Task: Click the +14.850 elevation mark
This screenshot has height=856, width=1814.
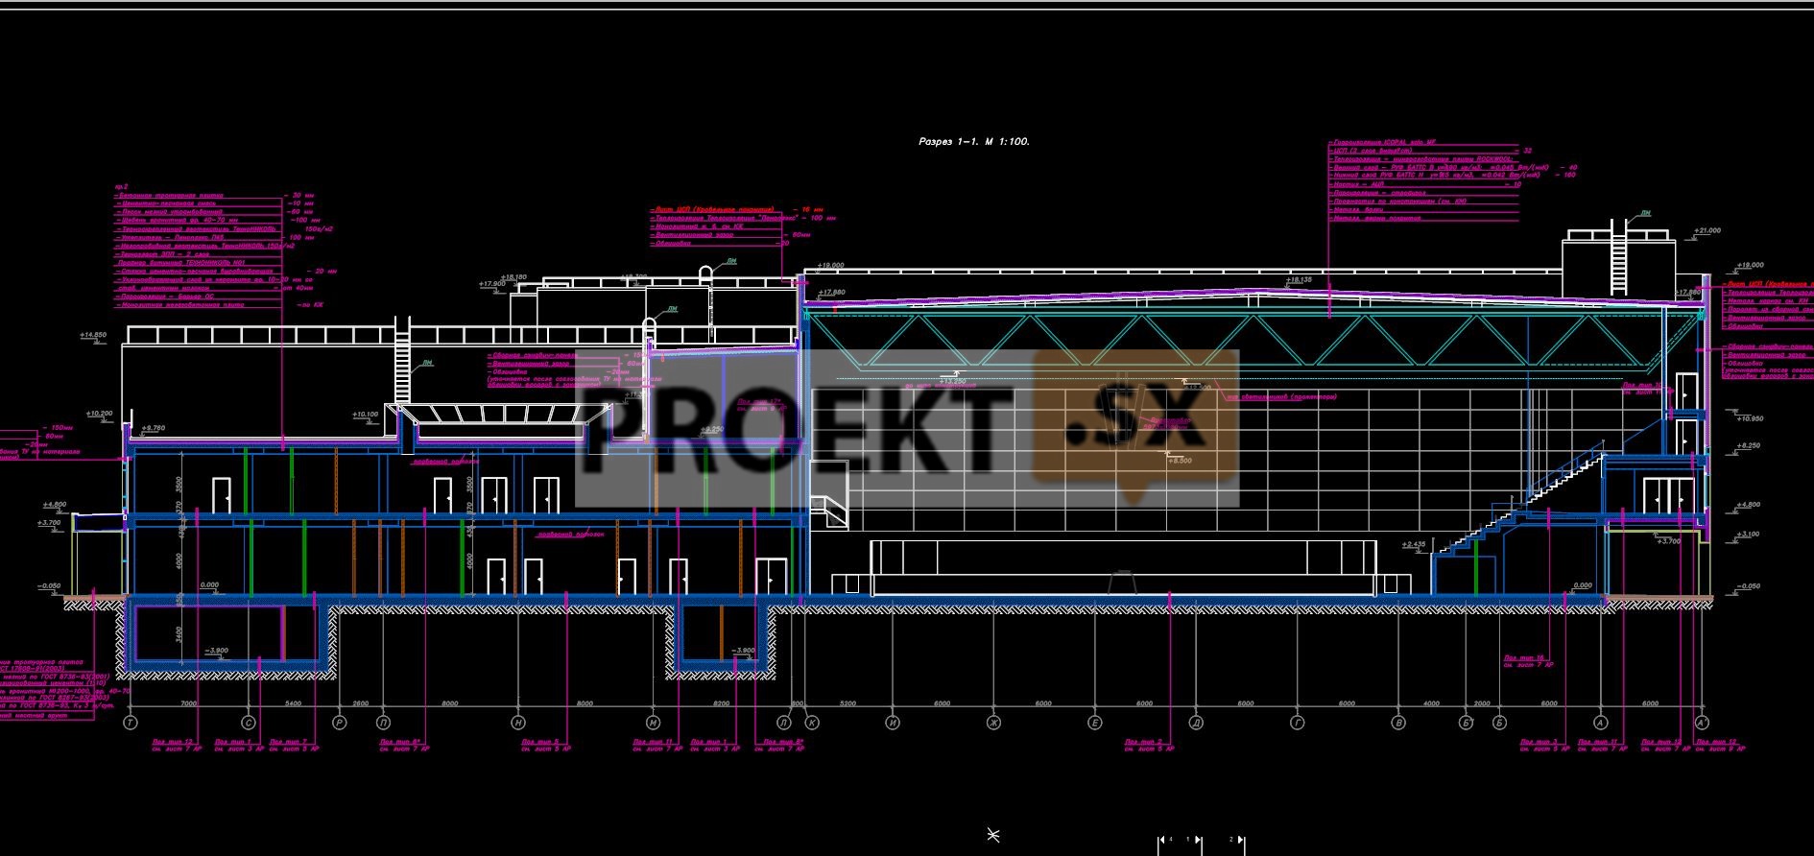Action: [93, 335]
